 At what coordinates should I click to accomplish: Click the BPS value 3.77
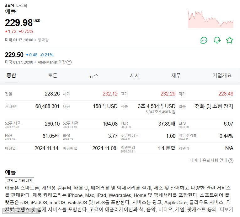pos(113,136)
